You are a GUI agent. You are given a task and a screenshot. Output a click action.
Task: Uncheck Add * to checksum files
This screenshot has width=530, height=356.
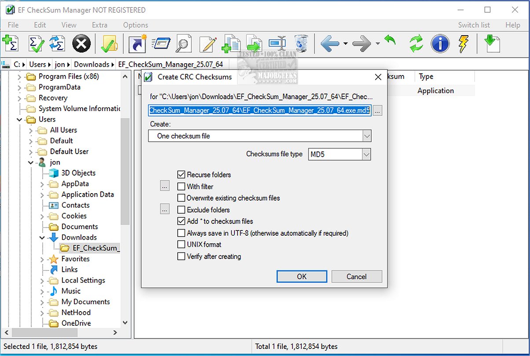pyautogui.click(x=181, y=221)
